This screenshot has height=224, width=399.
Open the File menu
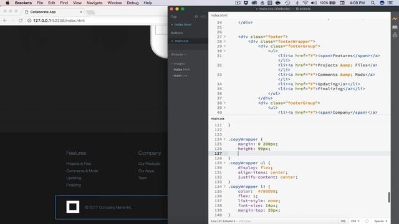(40, 2)
